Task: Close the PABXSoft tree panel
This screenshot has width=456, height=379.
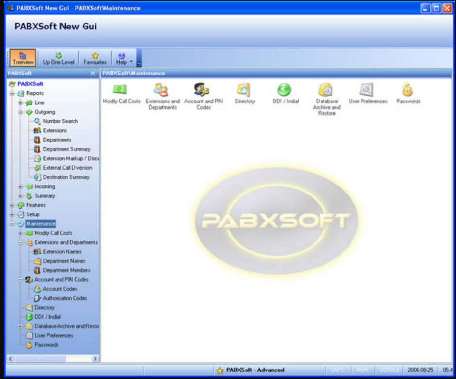Action: tap(93, 73)
